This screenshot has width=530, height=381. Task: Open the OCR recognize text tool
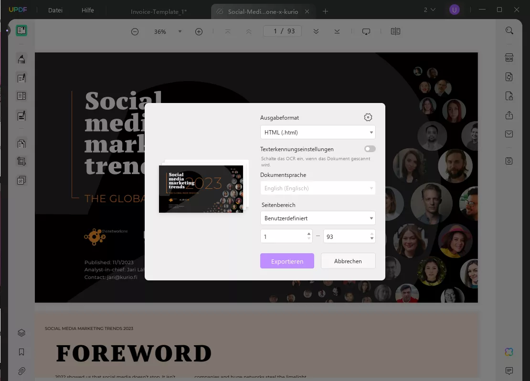pos(509,58)
